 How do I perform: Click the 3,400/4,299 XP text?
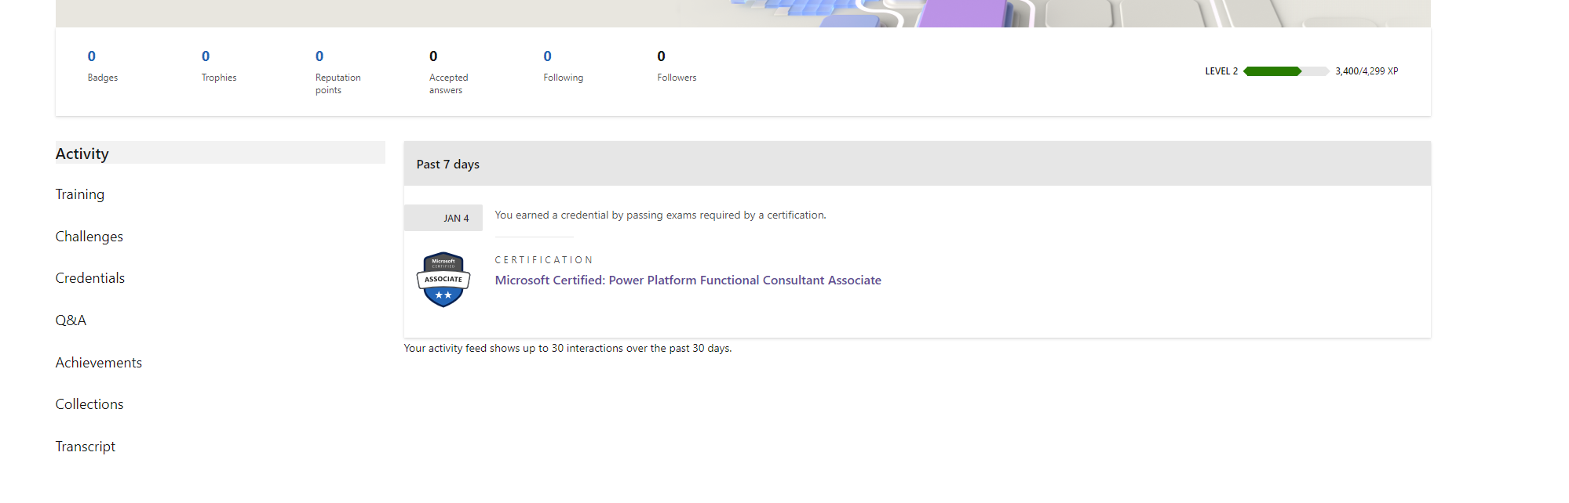1366,71
